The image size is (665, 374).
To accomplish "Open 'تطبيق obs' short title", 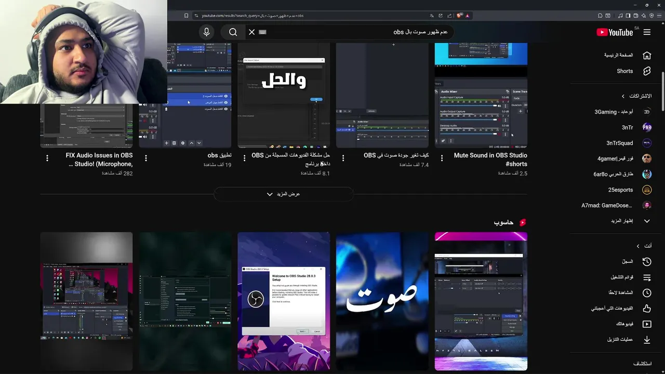I will 219,155.
